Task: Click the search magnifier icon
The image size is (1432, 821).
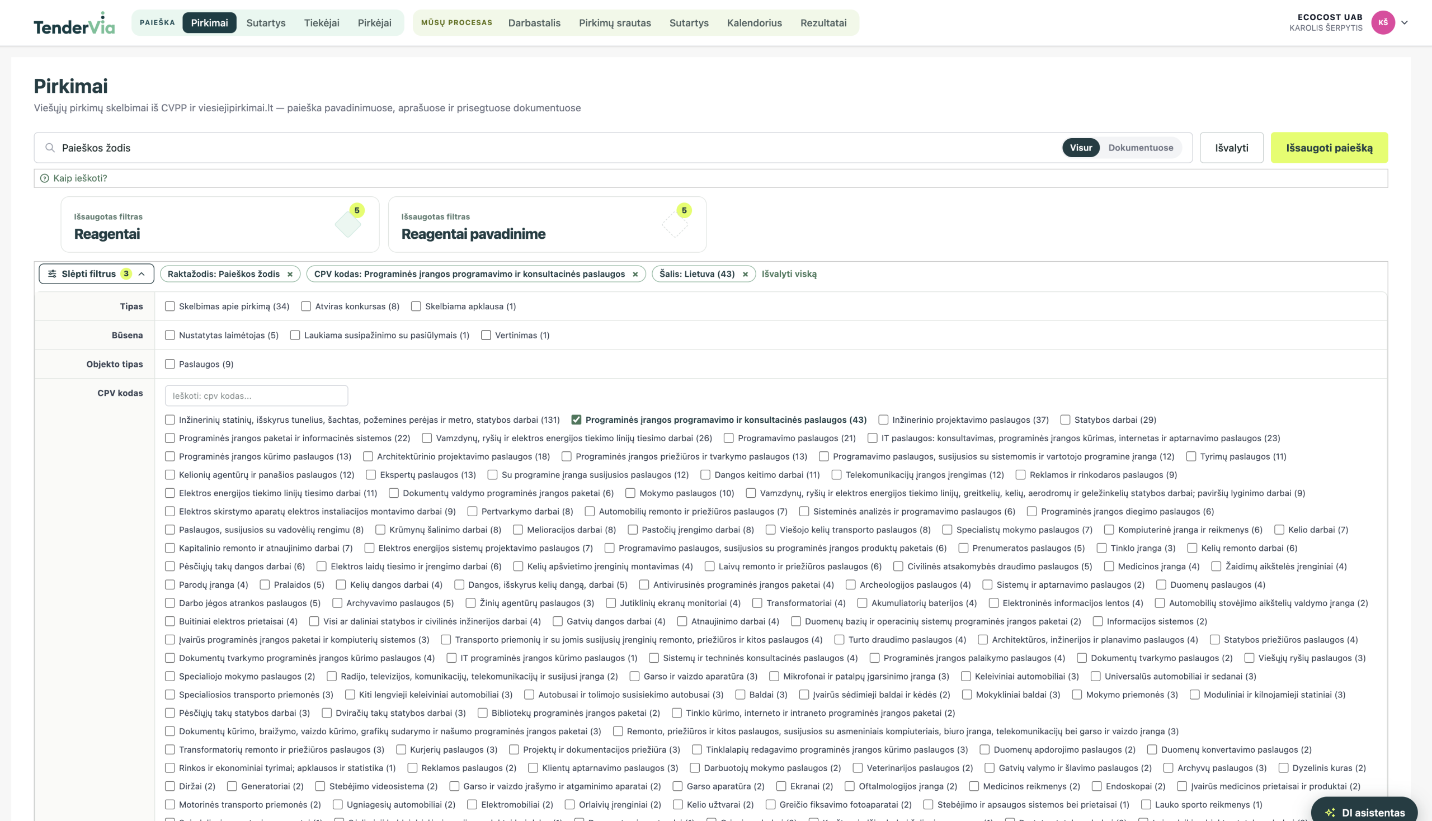Action: click(50, 148)
